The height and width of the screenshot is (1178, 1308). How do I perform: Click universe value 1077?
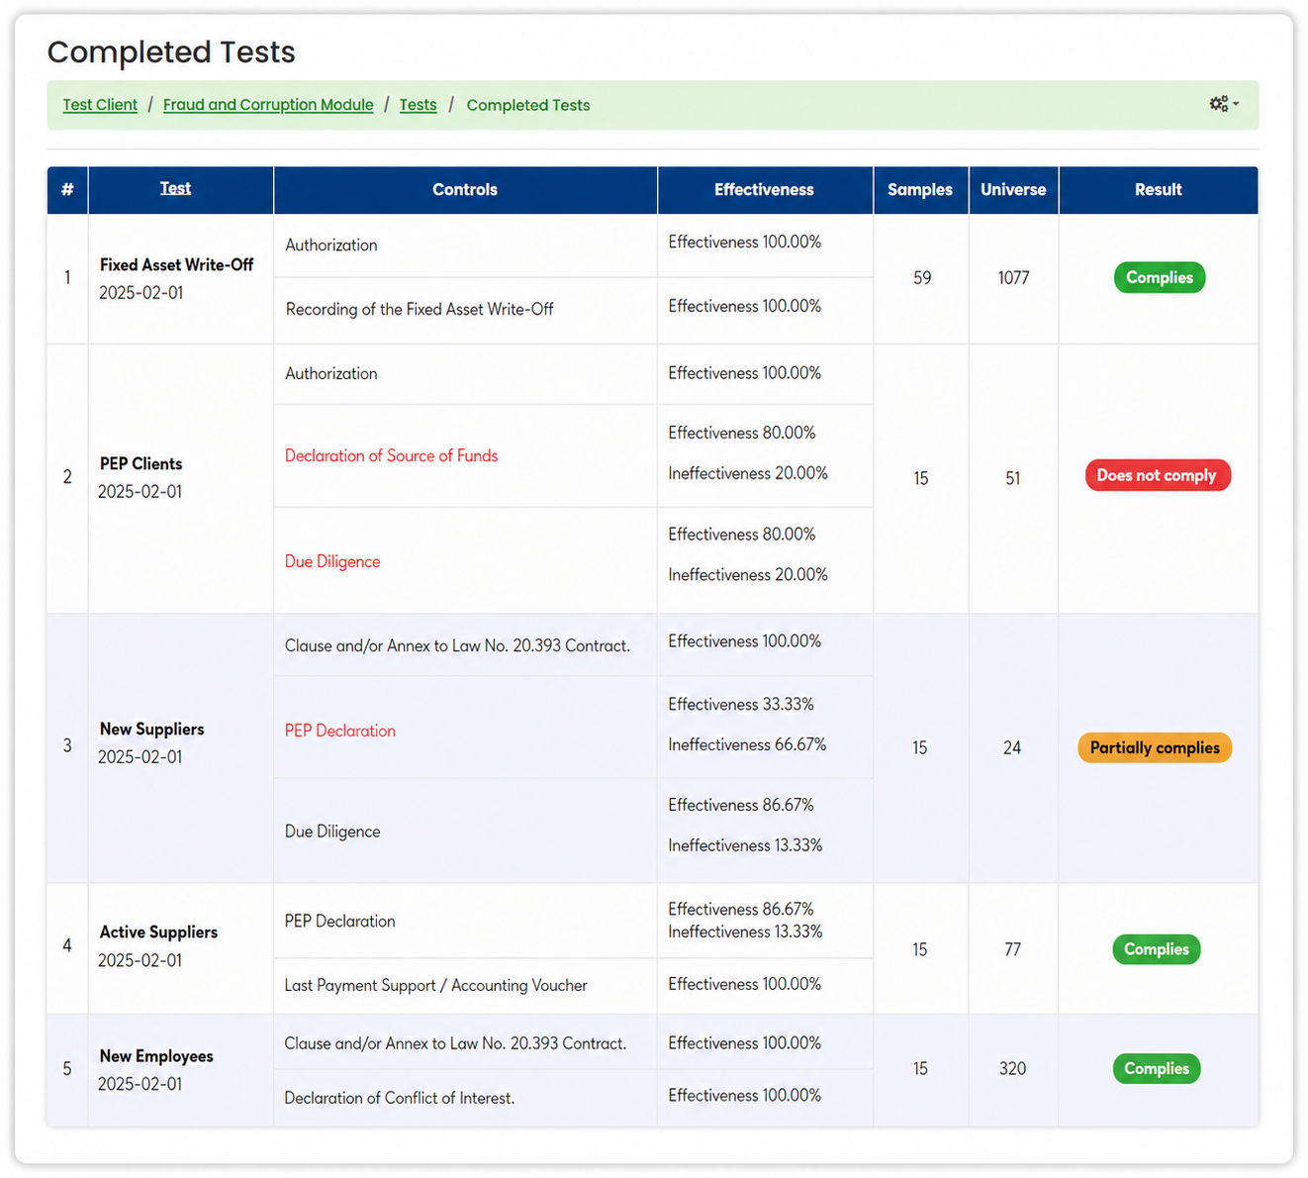coord(1013,278)
